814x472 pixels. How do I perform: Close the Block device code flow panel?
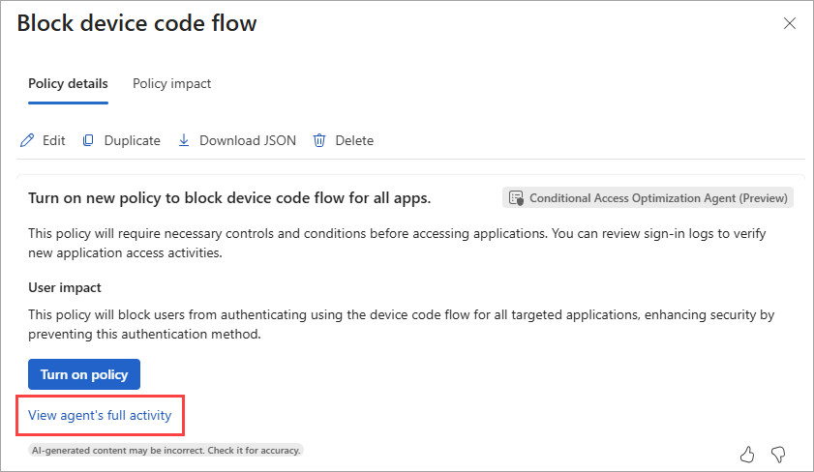[790, 23]
